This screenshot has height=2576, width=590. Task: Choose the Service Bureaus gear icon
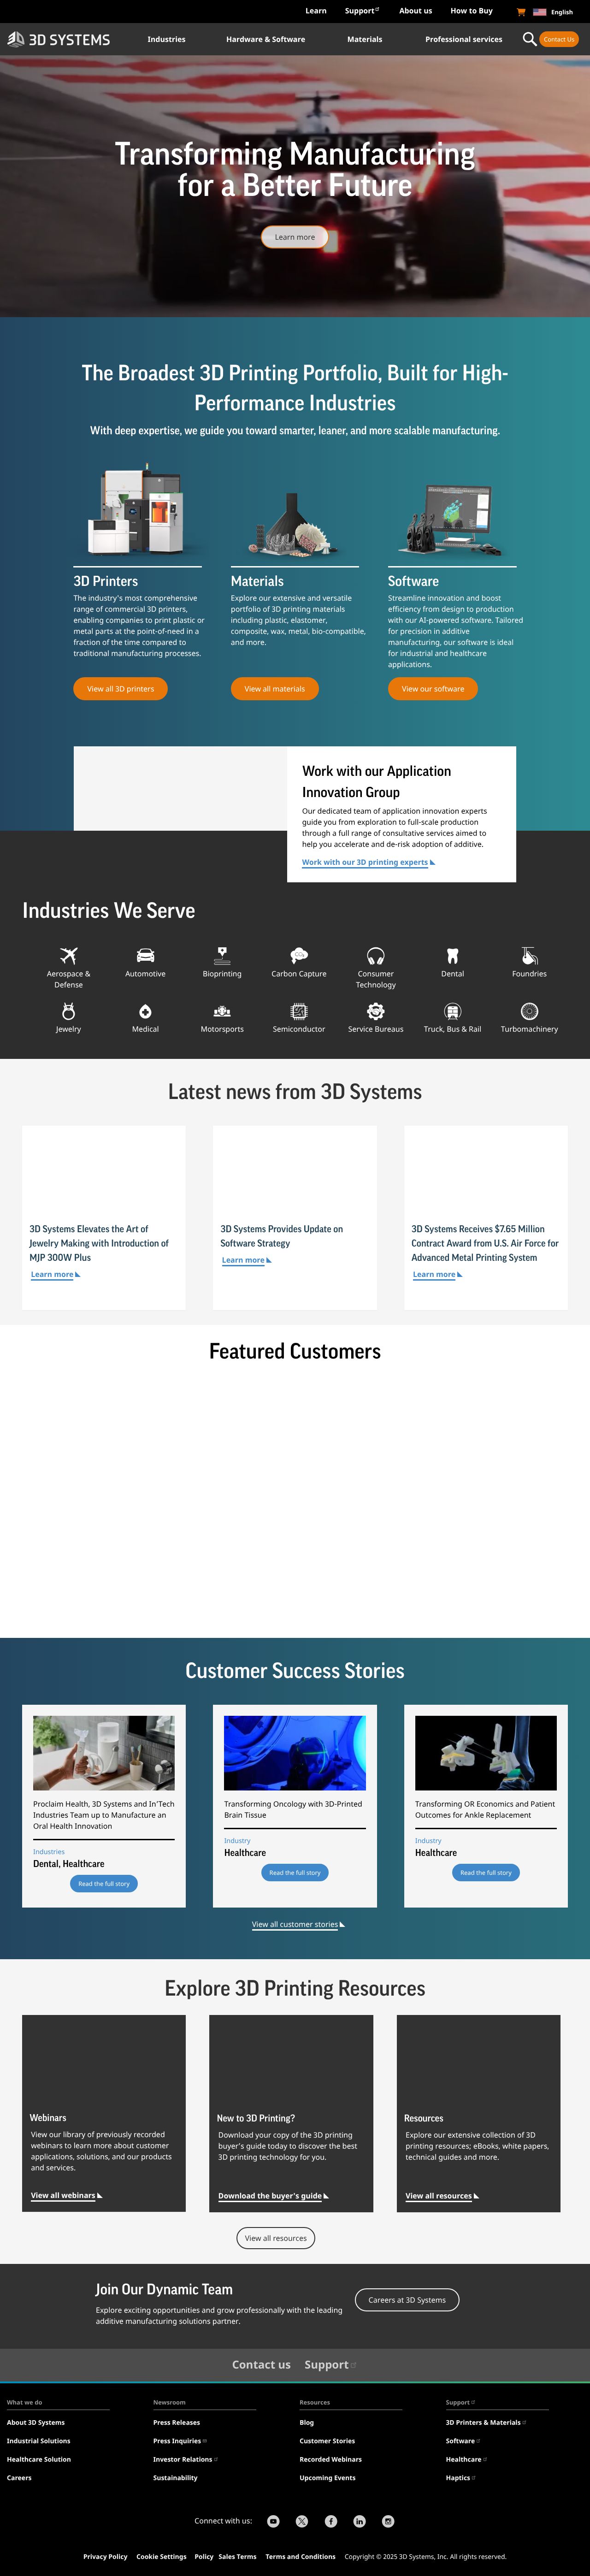pyautogui.click(x=376, y=1011)
